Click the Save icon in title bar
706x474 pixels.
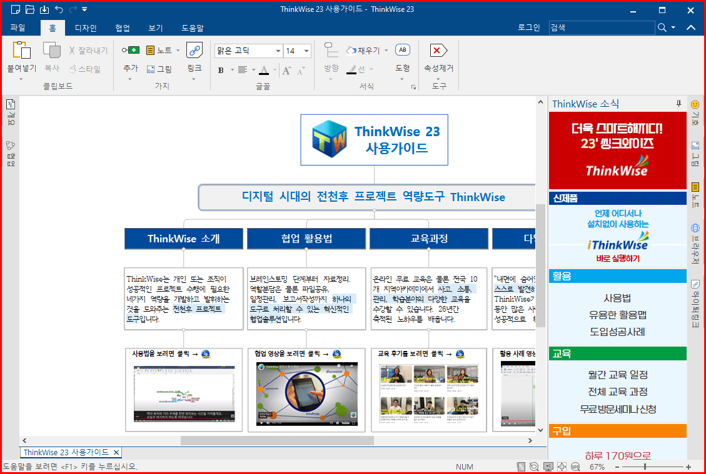(x=44, y=9)
